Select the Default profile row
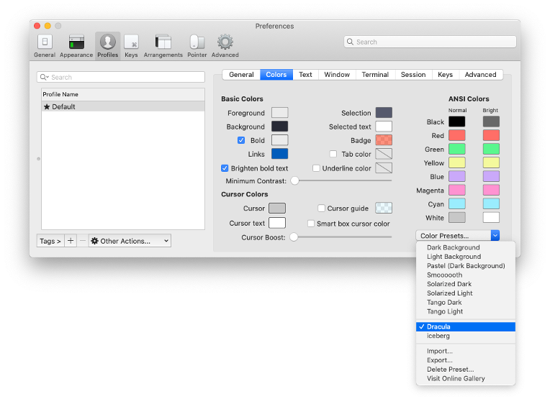Screen dimensions: 550x399 pyautogui.click(x=123, y=106)
